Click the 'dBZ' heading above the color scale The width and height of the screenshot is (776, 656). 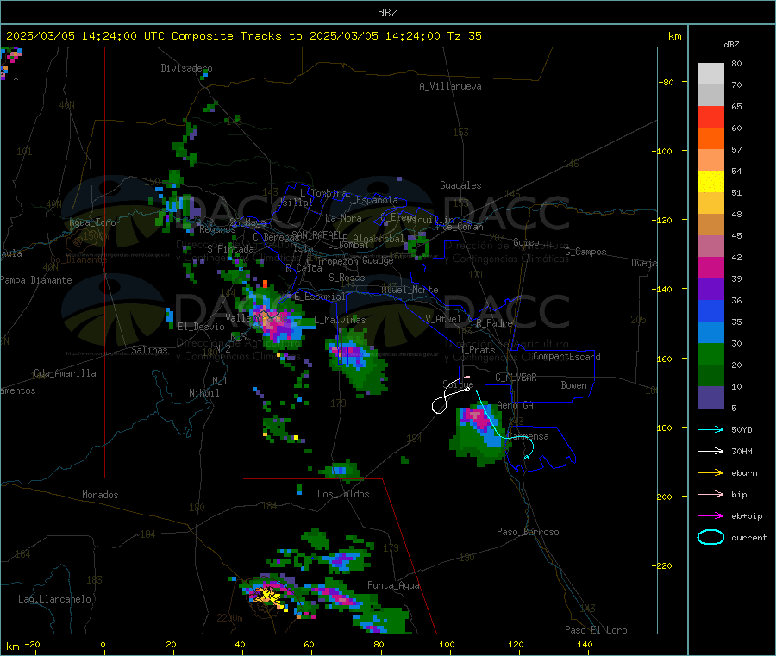click(x=731, y=45)
